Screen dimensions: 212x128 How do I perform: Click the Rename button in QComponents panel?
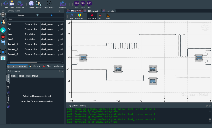point(21,15)
